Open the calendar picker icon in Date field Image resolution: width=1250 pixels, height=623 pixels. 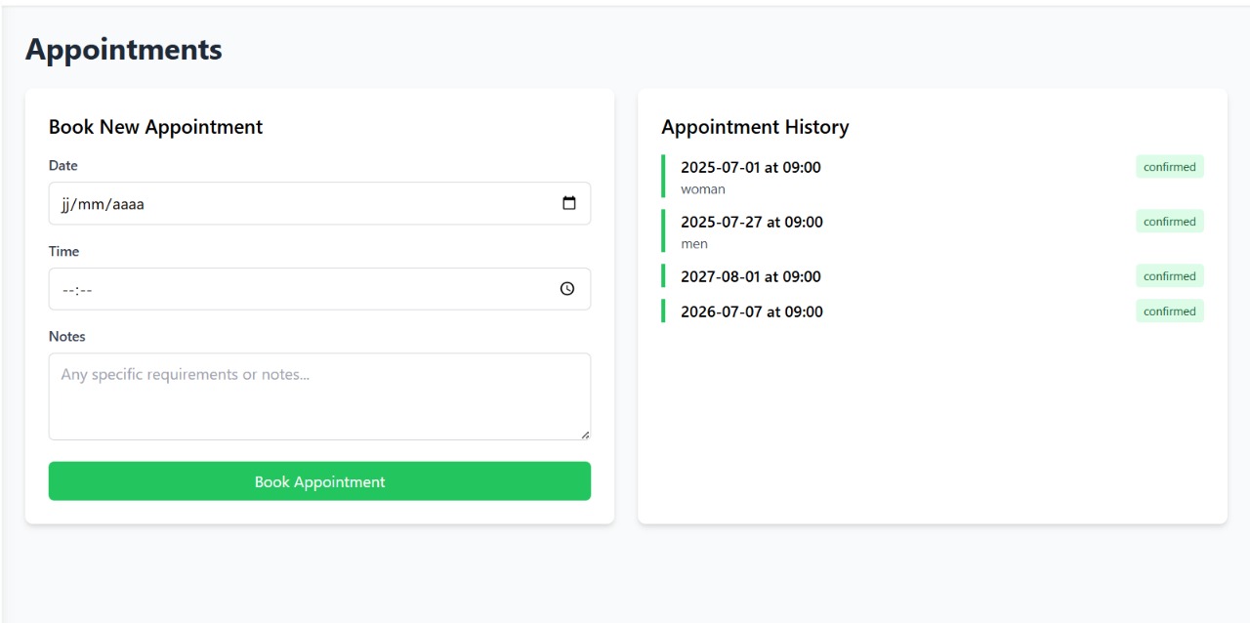tap(569, 203)
